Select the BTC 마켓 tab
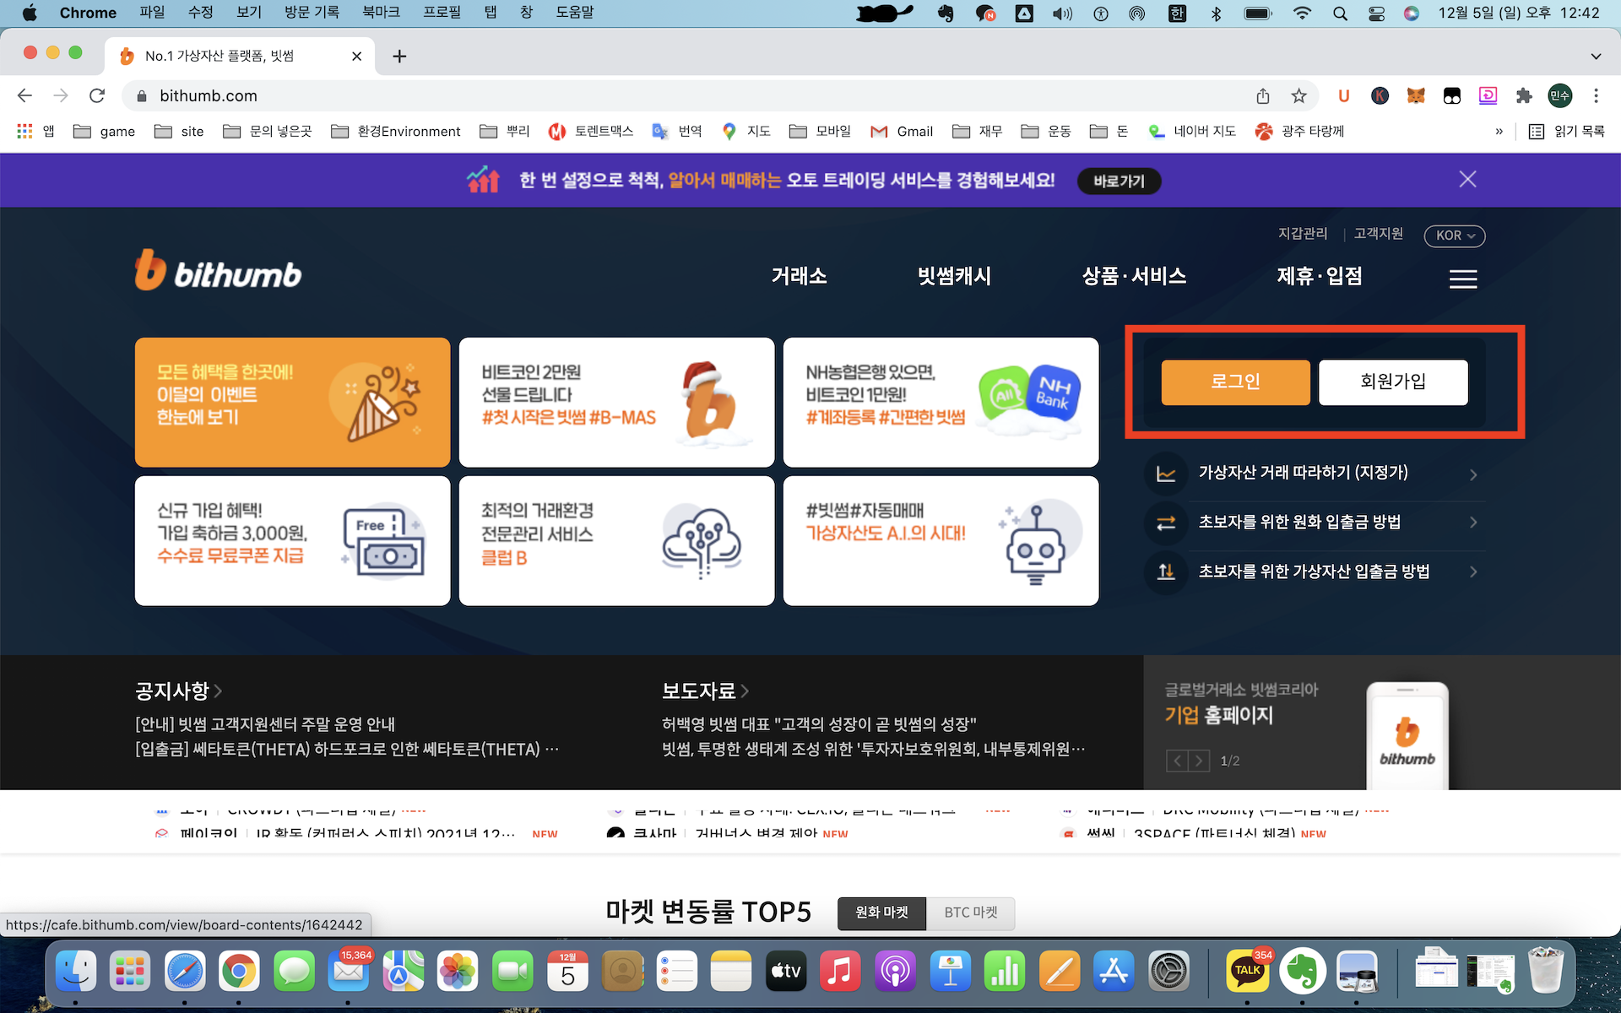The height and width of the screenshot is (1013, 1621). click(971, 913)
